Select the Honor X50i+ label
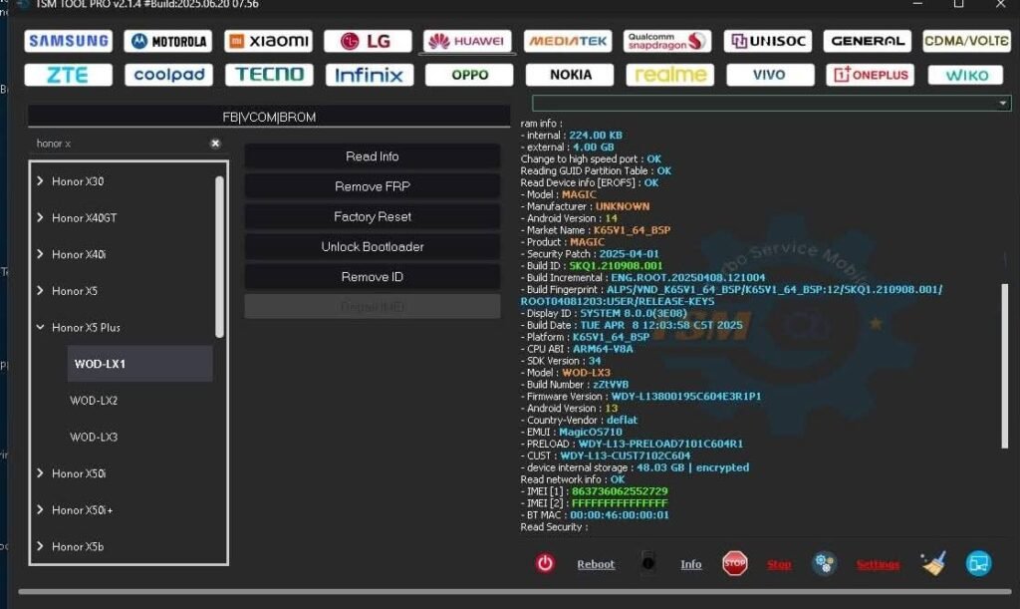The image size is (1020, 609). pos(83,510)
